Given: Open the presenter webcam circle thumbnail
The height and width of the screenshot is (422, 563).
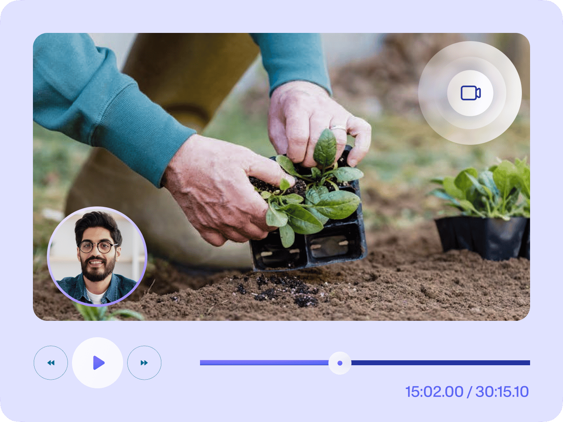Looking at the screenshot, I should point(97,257).
